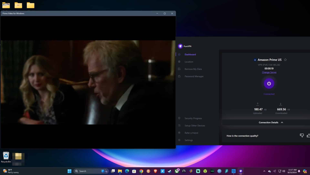Viewport: 310px width, 175px height.
Task: Click the PureVPN logo icon
Action: (180, 46)
